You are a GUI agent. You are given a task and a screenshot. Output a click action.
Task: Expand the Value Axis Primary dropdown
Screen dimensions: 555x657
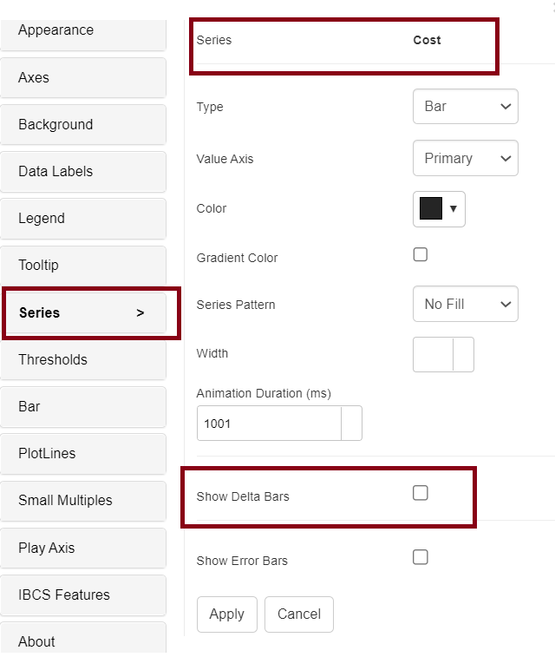coord(466,158)
